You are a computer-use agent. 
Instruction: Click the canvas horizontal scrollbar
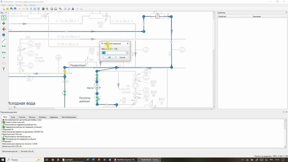pyautogui.click(x=111, y=108)
